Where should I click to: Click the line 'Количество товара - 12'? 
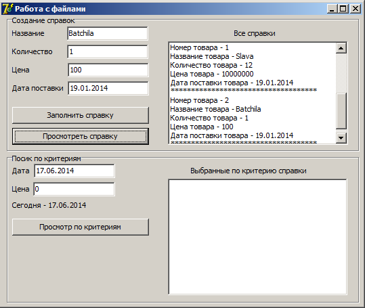[211, 66]
